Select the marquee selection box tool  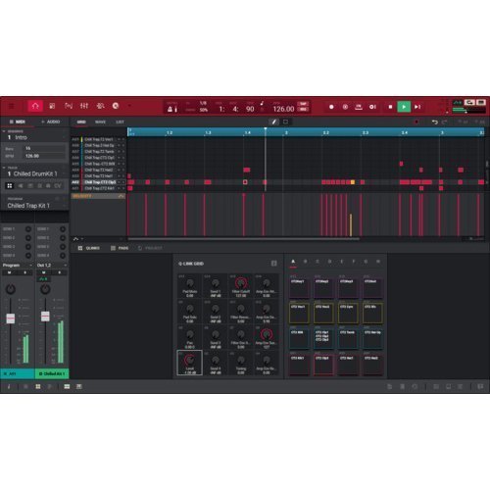(x=285, y=122)
